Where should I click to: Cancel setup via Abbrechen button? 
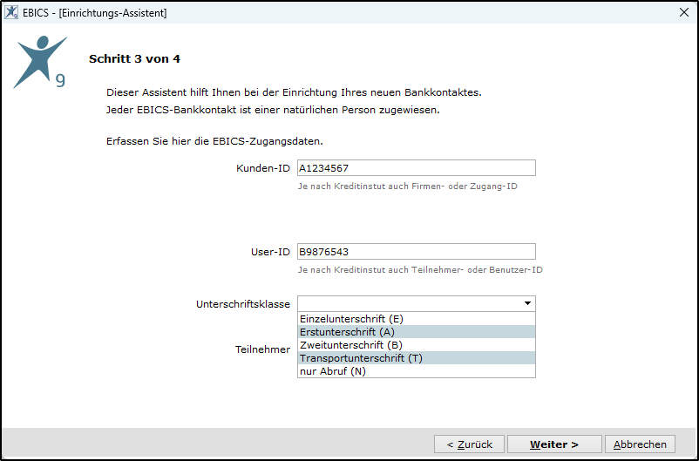(x=640, y=444)
